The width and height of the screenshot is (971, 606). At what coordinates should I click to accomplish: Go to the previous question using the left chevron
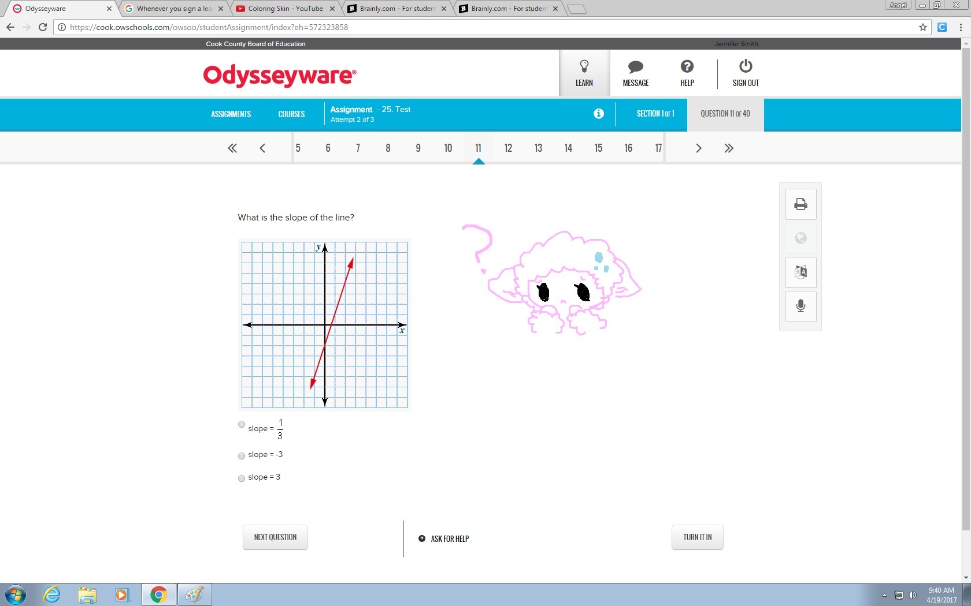(262, 148)
